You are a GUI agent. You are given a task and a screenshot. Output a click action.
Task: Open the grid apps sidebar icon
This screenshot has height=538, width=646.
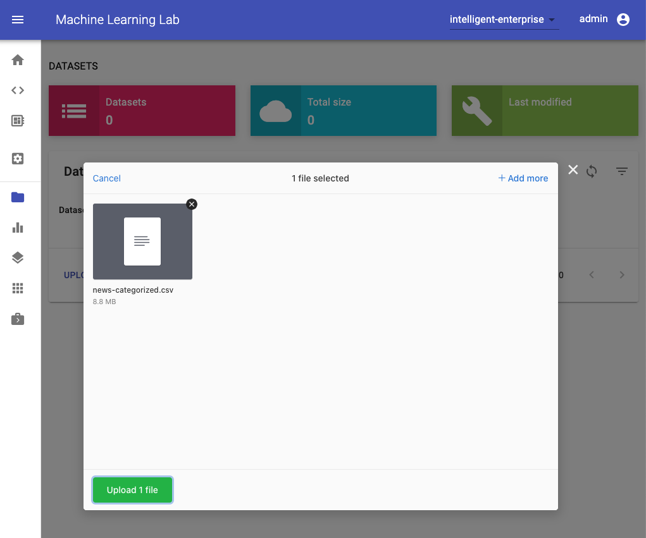point(18,288)
